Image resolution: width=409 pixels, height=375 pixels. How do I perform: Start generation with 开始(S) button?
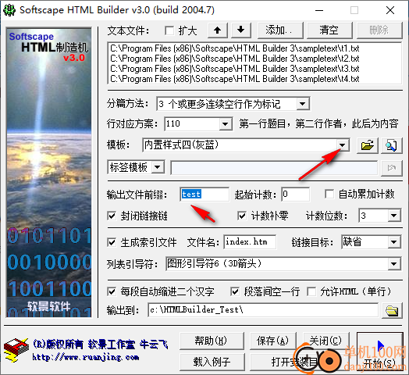click(x=380, y=352)
